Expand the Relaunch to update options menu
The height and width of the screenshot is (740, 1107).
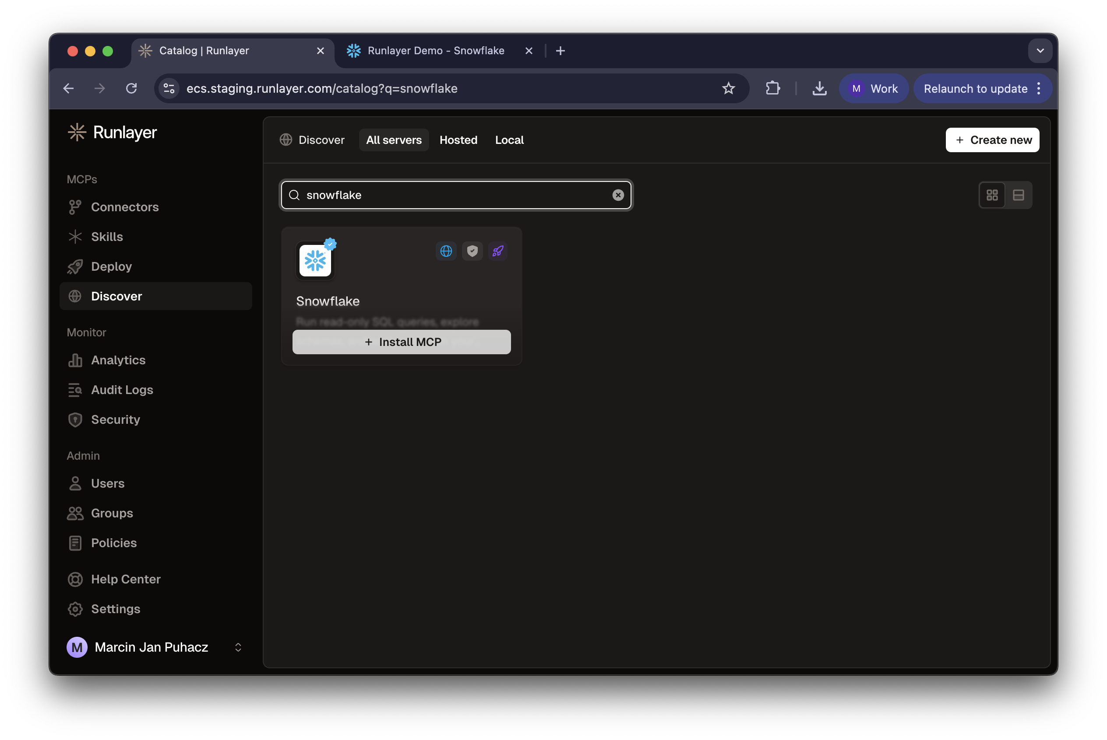1039,88
